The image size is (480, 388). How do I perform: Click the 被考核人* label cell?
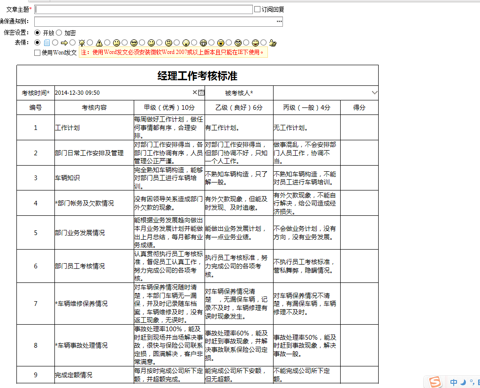[239, 93]
